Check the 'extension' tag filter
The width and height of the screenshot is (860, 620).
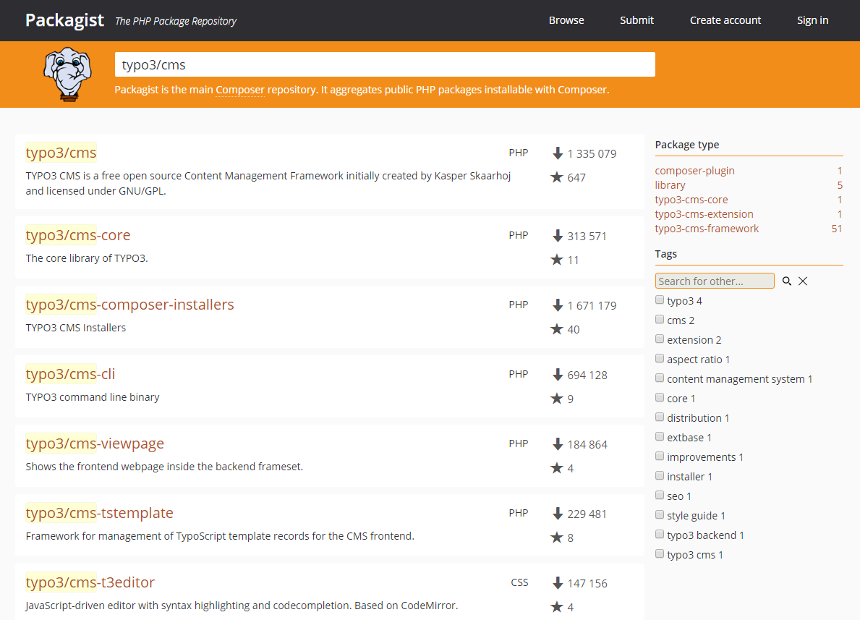[660, 339]
